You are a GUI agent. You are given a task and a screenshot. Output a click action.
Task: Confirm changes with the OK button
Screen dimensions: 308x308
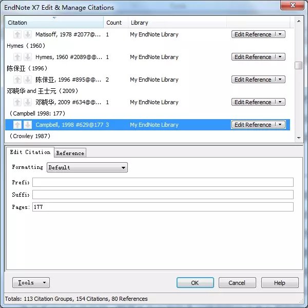tap(195, 283)
